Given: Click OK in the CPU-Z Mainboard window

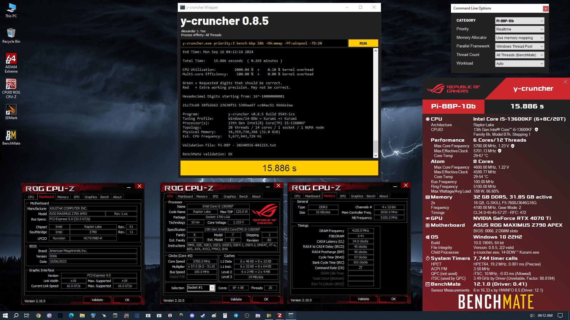Looking at the screenshot, I should (127, 300).
